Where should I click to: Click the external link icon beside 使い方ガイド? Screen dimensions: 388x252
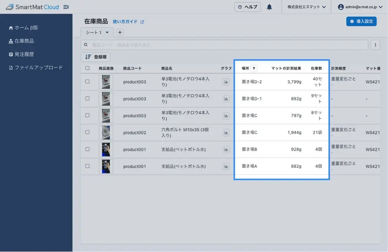pyautogui.click(x=142, y=22)
